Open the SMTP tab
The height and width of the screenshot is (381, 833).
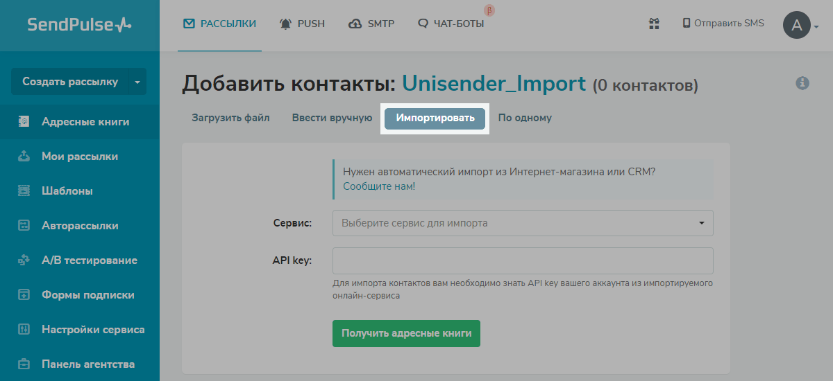point(371,24)
